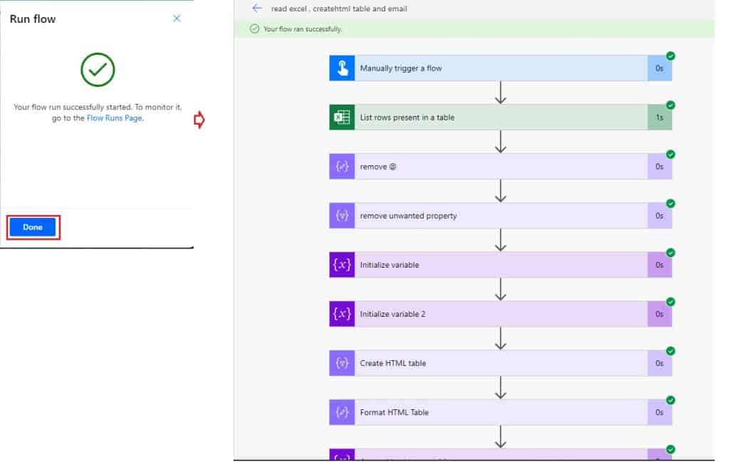Image resolution: width=729 pixels, height=462 pixels.
Task: Expand the Initialize variable 2 step
Action: 500,314
